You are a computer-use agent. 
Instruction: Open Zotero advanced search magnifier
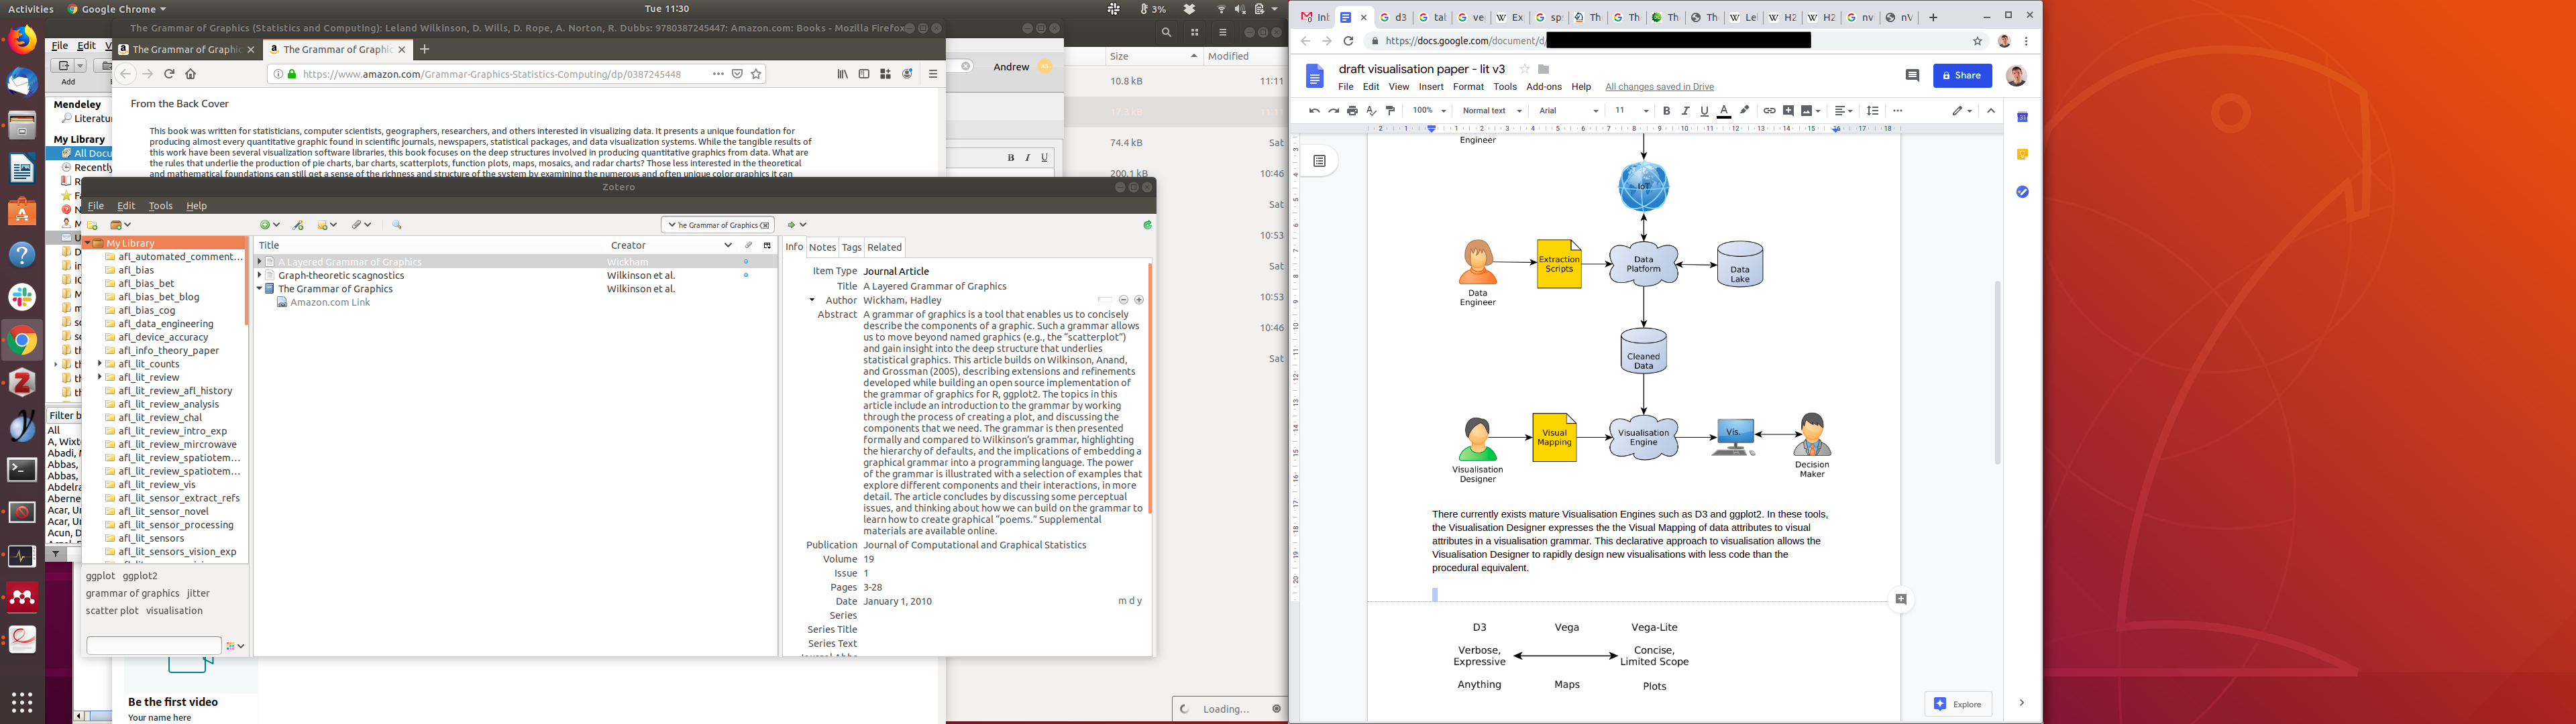point(397,225)
